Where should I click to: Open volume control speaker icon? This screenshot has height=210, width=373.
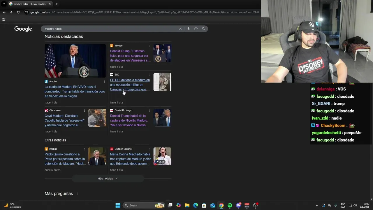click(355, 205)
